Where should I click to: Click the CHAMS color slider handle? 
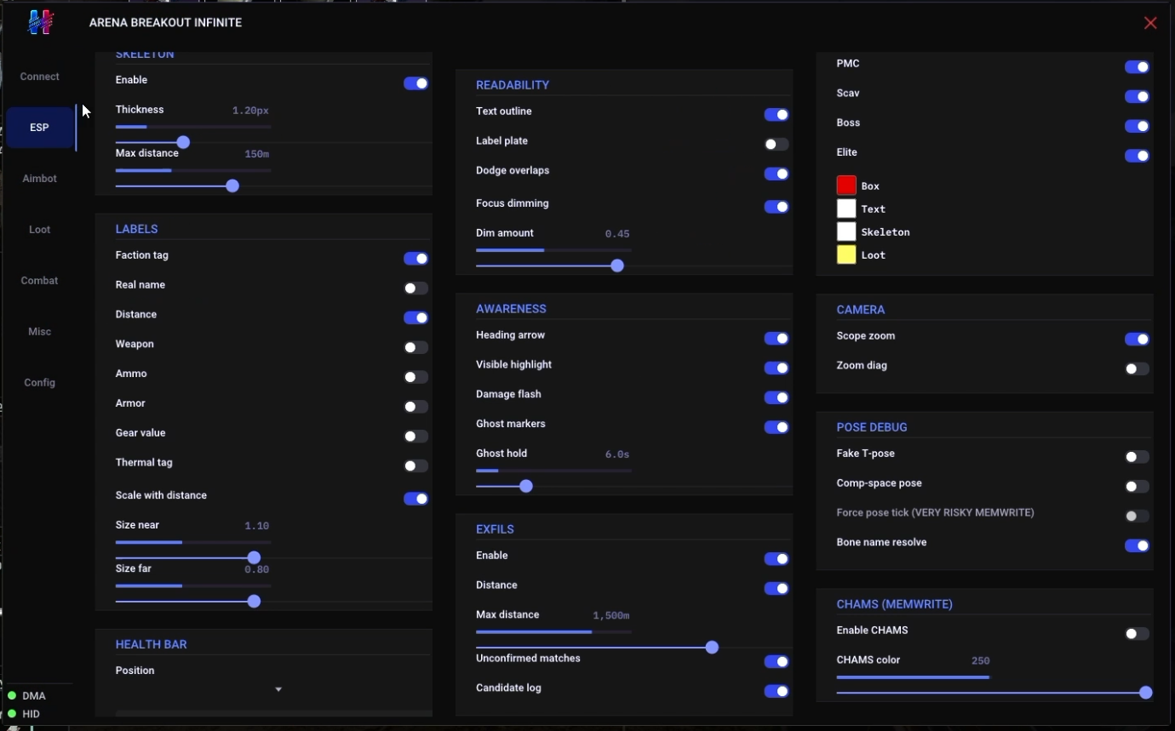(1146, 693)
